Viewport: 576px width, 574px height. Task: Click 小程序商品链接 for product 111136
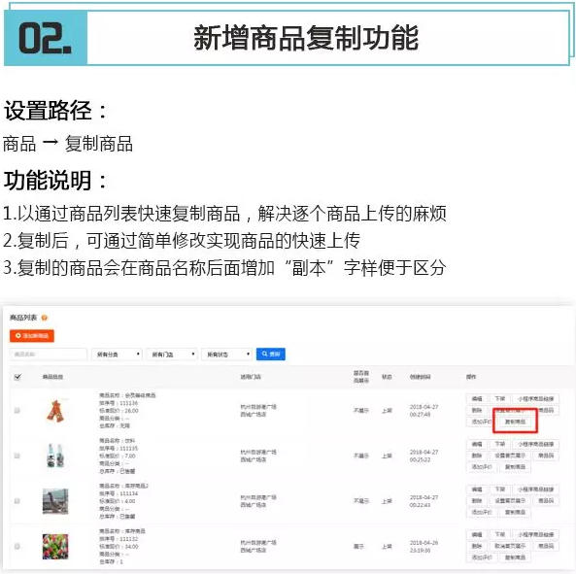(x=535, y=398)
